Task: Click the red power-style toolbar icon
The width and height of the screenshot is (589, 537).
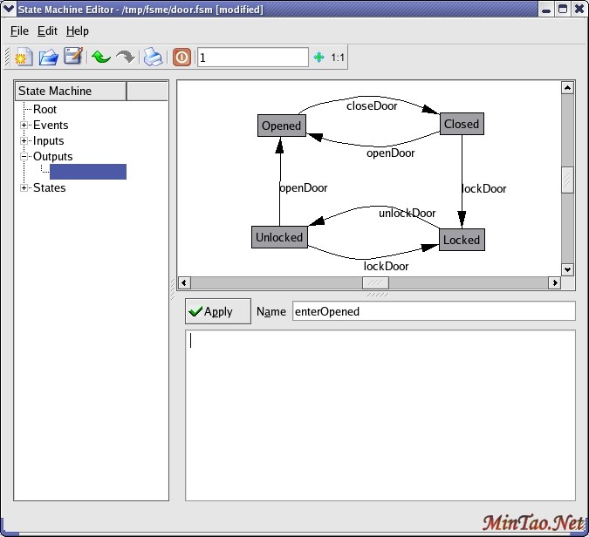Action: click(x=181, y=58)
